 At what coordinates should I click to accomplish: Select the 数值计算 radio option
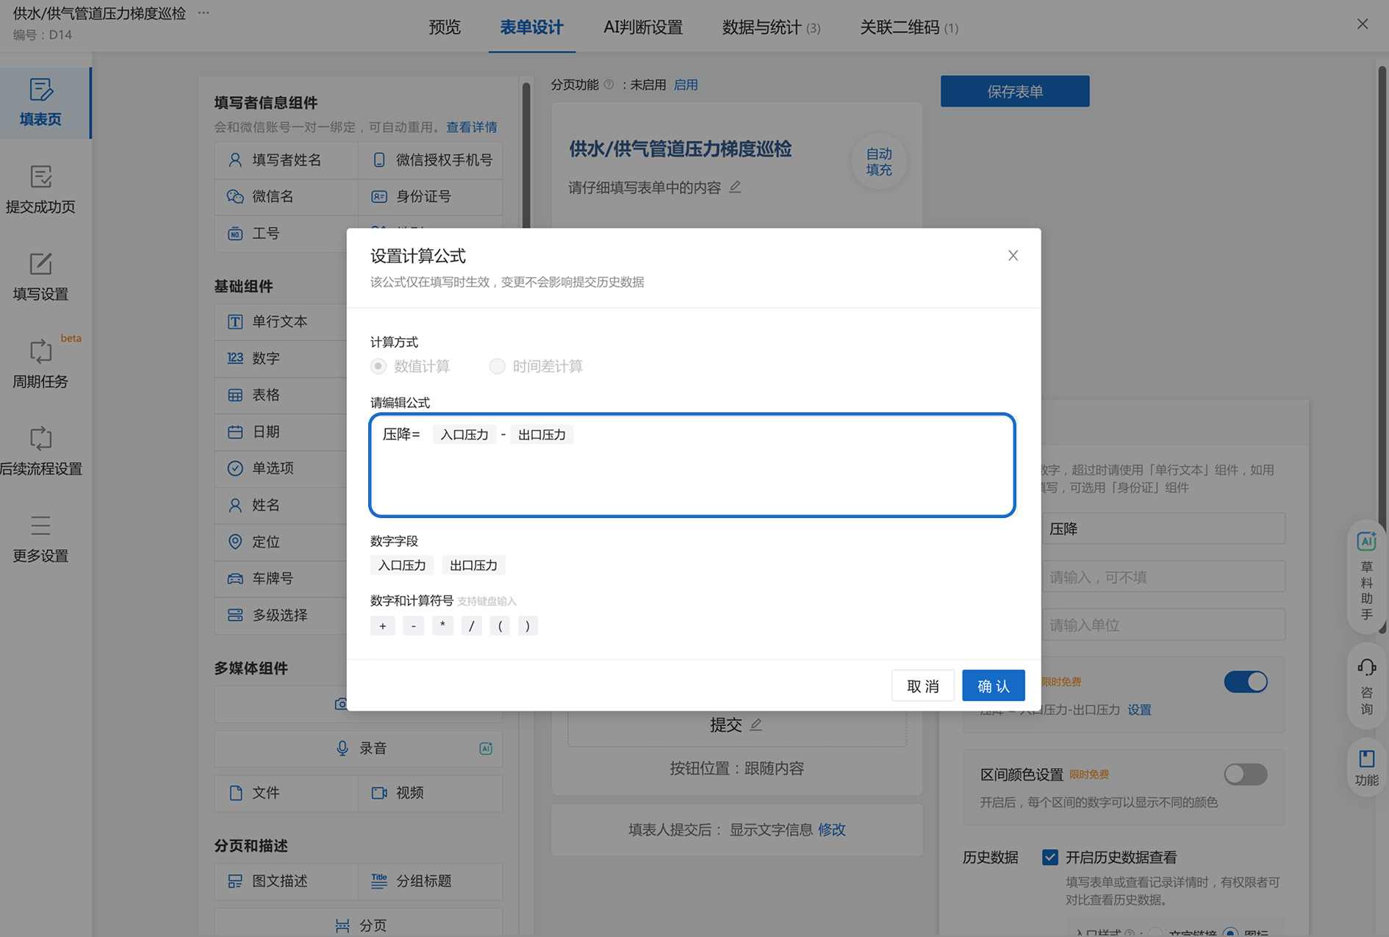(x=378, y=366)
